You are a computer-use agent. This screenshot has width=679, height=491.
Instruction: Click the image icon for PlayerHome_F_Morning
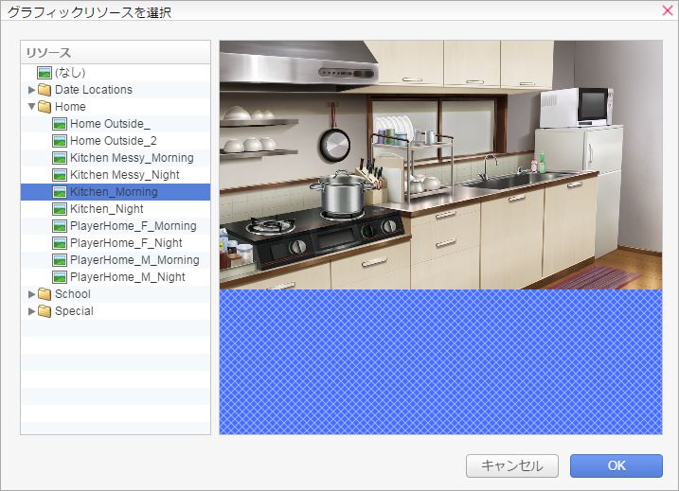[60, 226]
